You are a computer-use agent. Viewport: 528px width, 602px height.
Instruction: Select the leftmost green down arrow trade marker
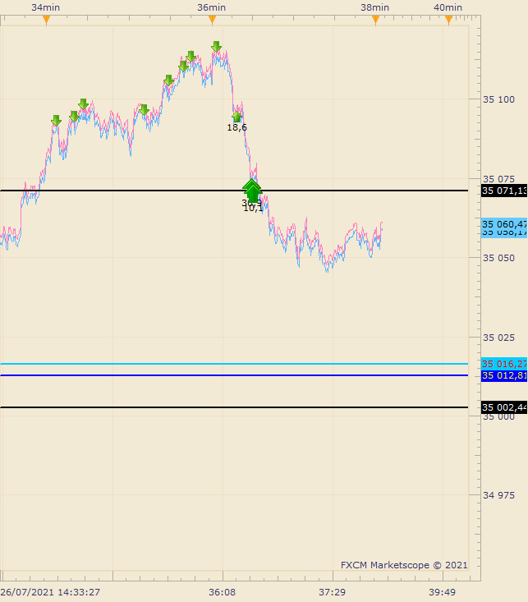56,121
